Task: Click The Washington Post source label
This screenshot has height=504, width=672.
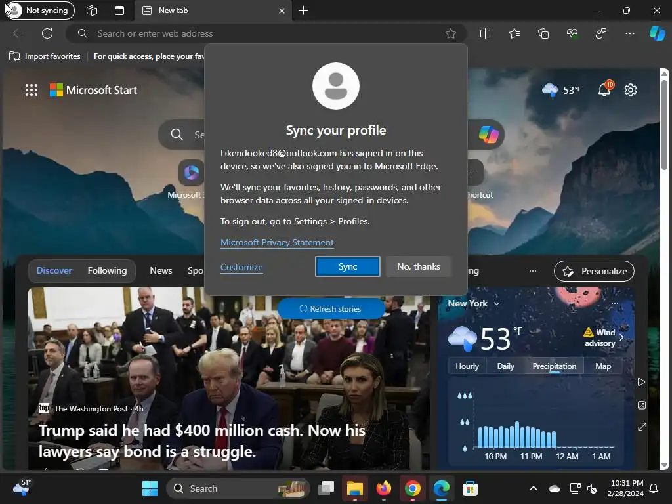Action: click(91, 408)
